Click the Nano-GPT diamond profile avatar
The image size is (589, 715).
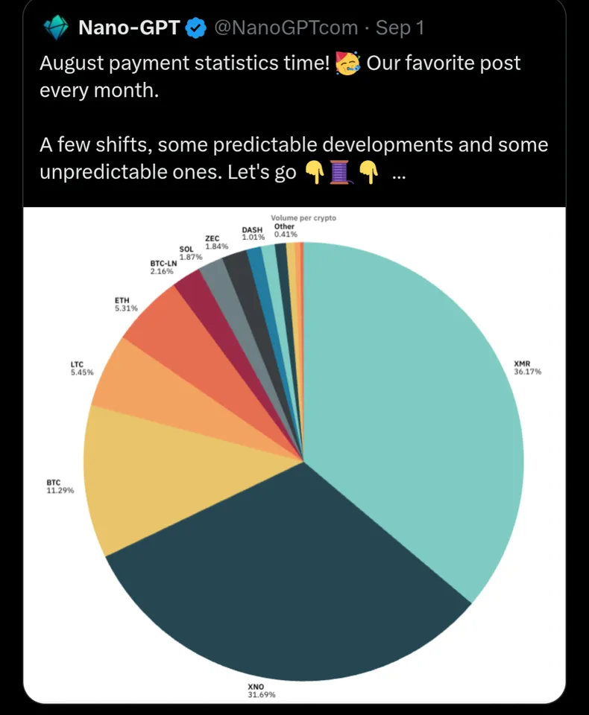click(56, 28)
